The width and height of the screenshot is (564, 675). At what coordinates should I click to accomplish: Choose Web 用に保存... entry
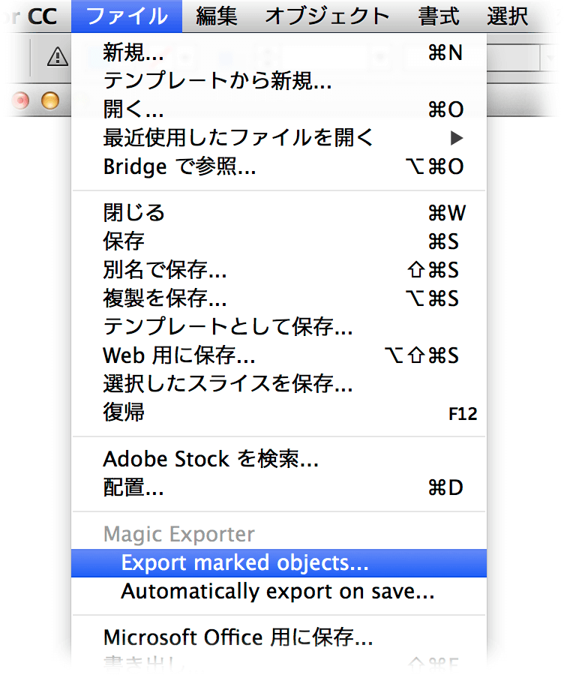[x=179, y=354]
